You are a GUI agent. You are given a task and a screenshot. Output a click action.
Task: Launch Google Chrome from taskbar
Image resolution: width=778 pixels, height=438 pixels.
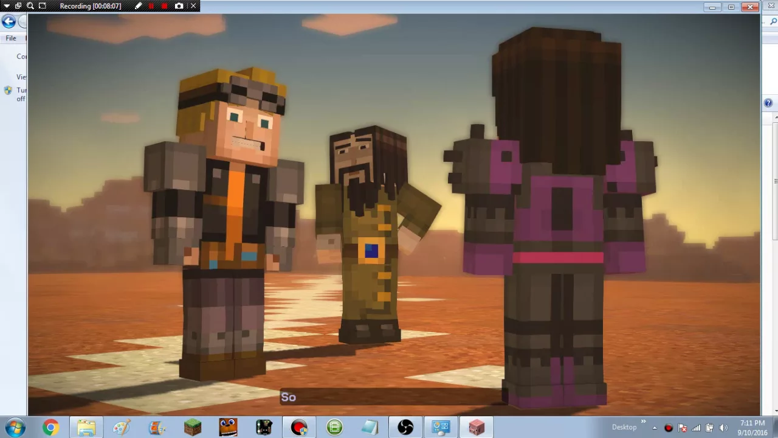(x=51, y=428)
